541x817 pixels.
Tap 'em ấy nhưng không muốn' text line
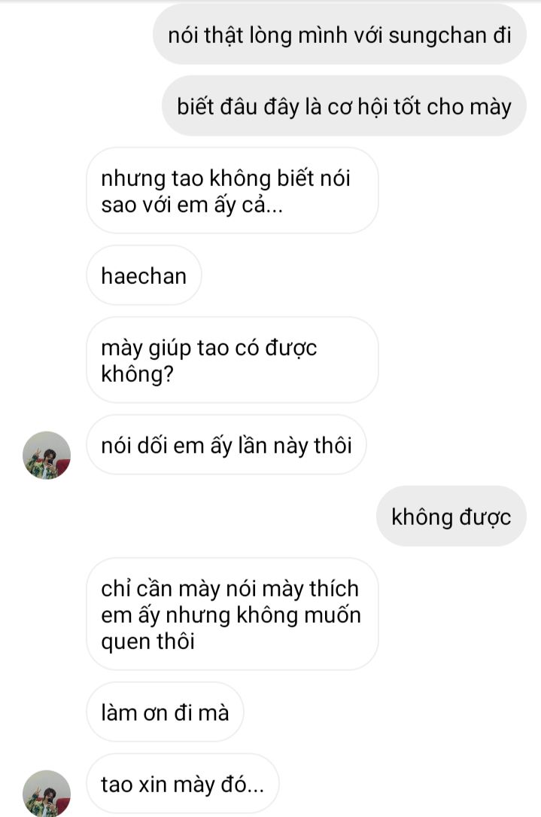click(231, 615)
